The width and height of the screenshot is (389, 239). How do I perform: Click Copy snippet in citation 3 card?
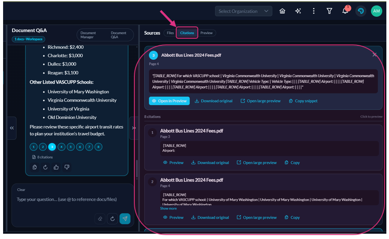303,101
